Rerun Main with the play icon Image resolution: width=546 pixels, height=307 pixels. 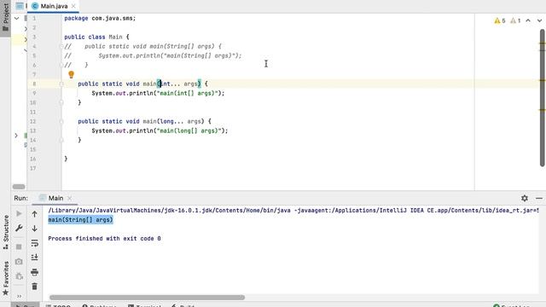coord(19,213)
